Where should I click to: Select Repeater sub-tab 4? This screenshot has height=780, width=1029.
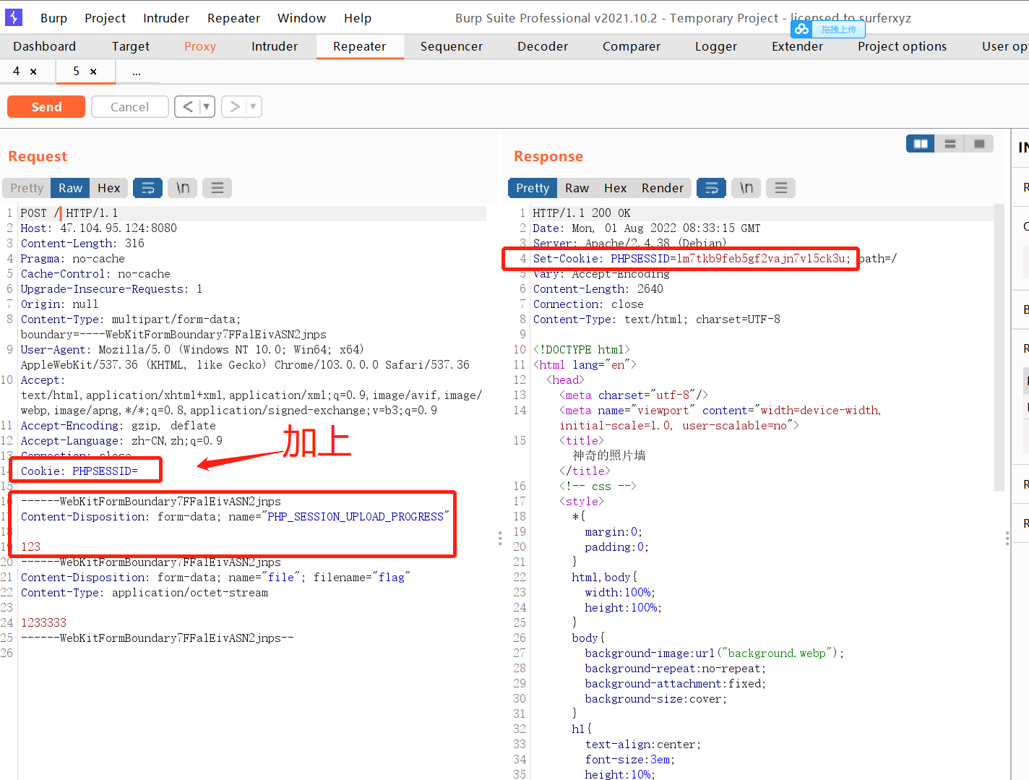[16, 71]
